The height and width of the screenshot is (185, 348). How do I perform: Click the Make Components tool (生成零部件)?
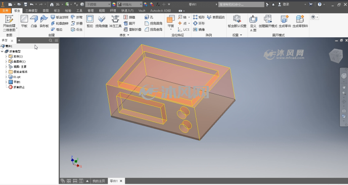click(300, 22)
